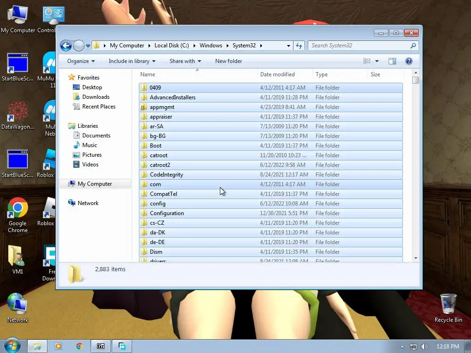Open Explorer help icon

coord(408,61)
